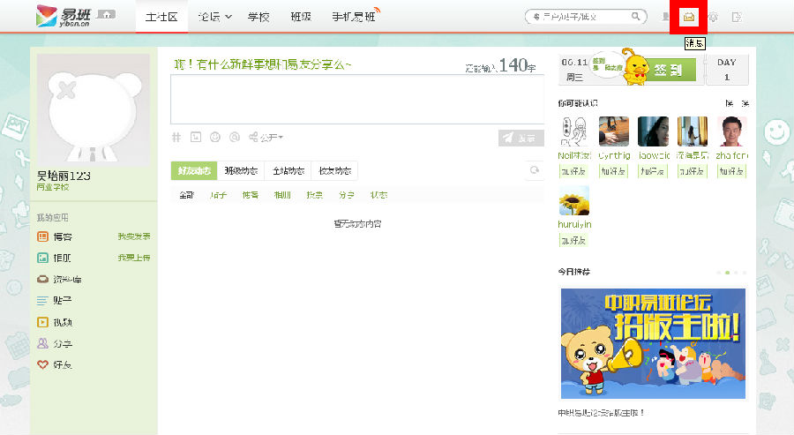Switch to the 班级动态 tab
794x435 pixels.
(x=241, y=170)
